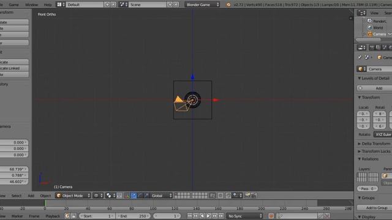Expand the RenderLayers entry in outliner
This screenshot has height=220, width=392.
pos(364,21)
